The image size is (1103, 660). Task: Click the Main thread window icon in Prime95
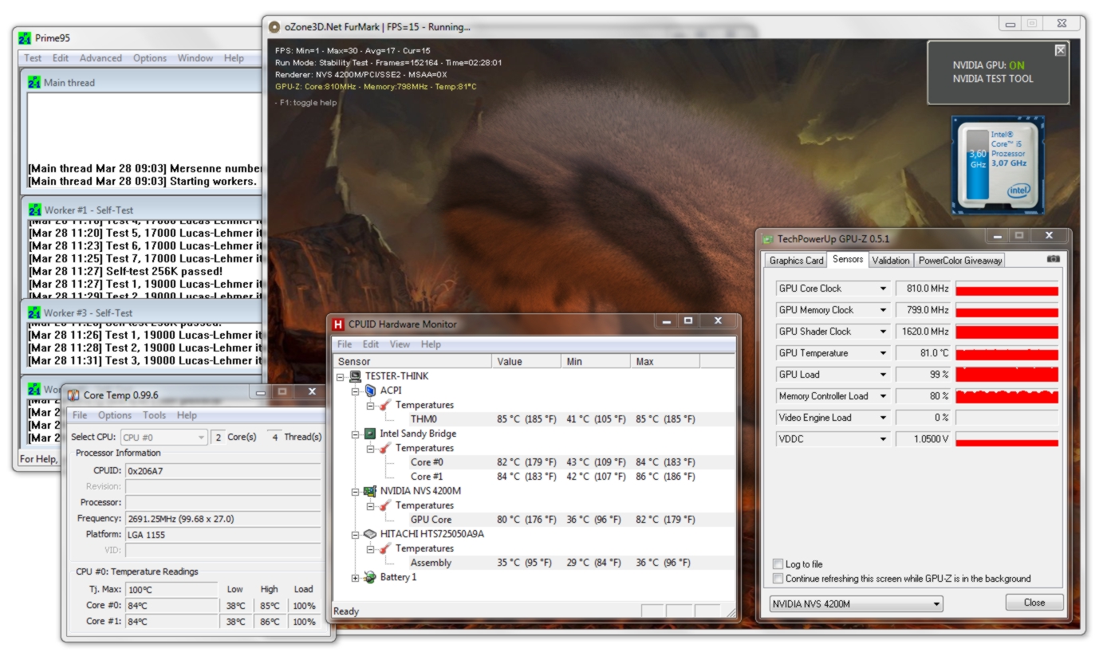(x=34, y=82)
